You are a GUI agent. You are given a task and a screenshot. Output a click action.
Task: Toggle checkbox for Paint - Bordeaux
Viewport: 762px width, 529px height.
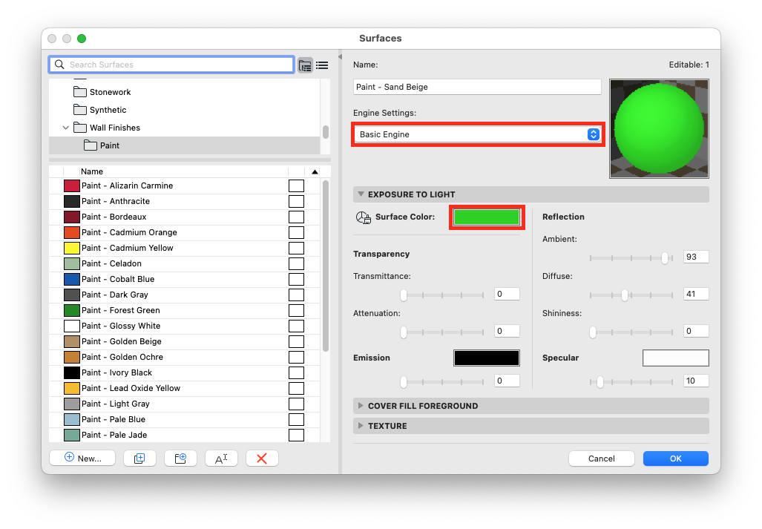[297, 217]
